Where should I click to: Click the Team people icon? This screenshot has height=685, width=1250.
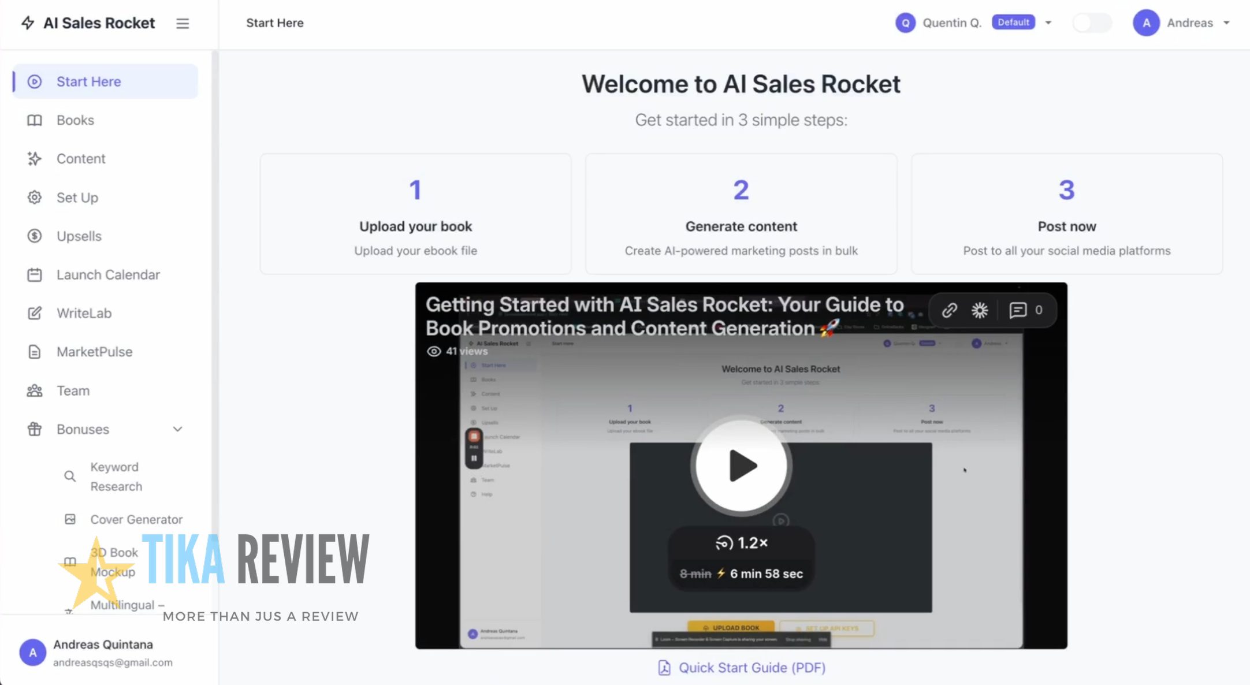(x=34, y=390)
